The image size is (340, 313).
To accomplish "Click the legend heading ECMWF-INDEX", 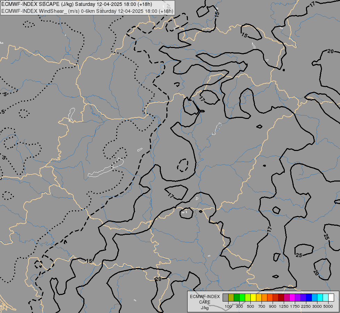I will click(x=205, y=297).
